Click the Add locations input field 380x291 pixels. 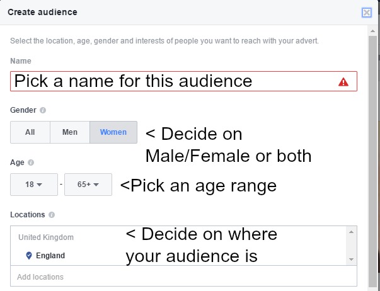183,277
